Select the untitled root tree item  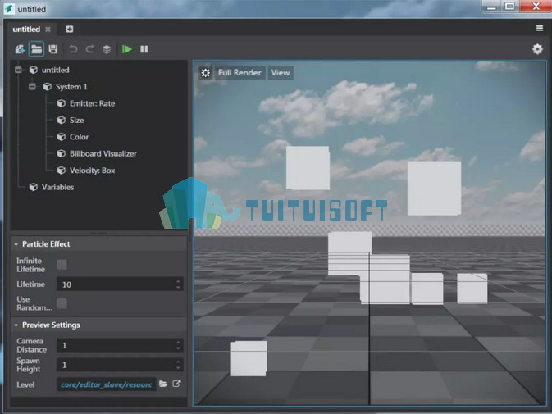[55, 70]
